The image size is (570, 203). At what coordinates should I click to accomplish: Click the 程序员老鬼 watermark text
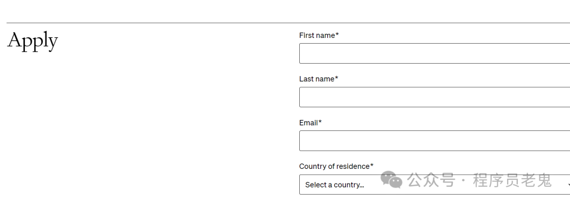pos(512,180)
